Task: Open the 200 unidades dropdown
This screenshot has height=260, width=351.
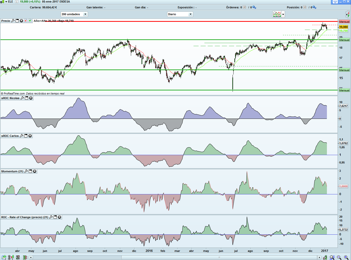Action: [74, 14]
